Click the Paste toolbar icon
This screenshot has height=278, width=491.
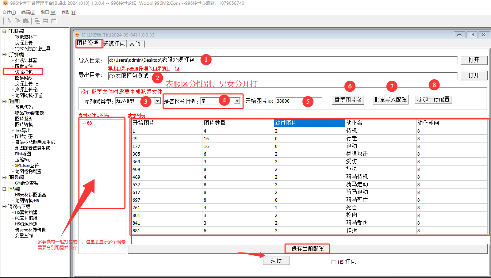(x=26, y=21)
